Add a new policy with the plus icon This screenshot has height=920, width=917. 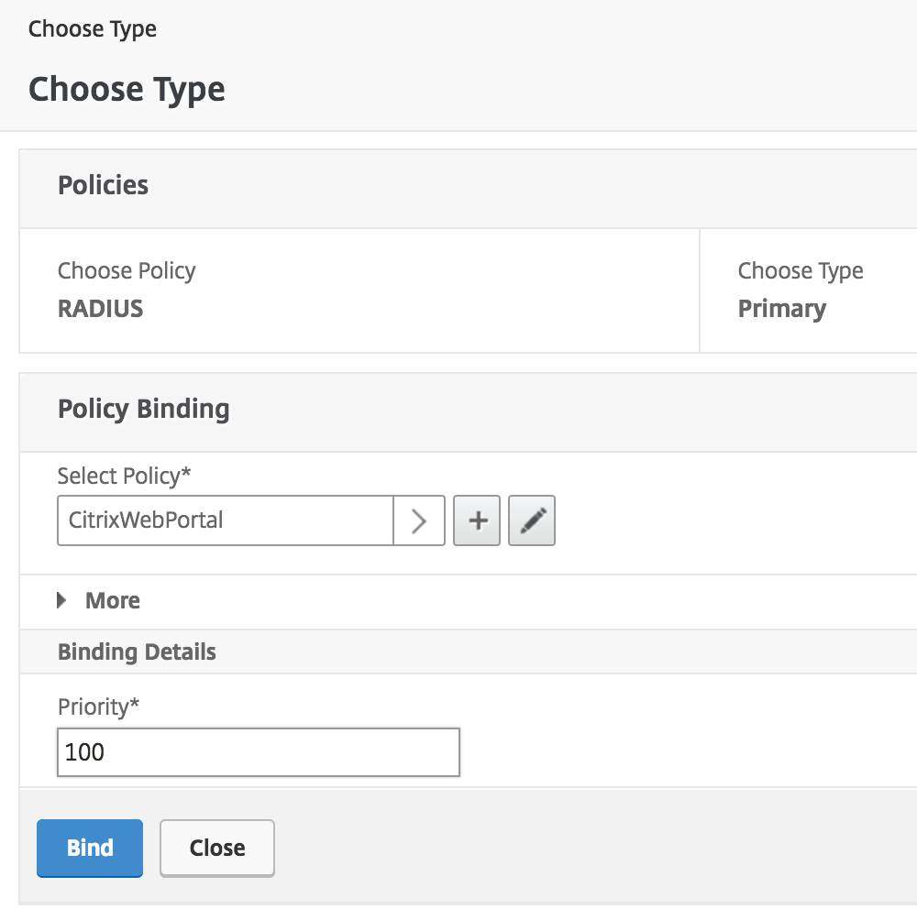pos(477,520)
